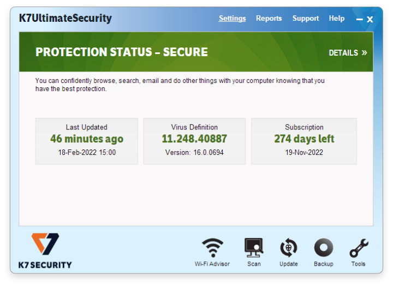Launch the Scan monitor icon

pyautogui.click(x=254, y=247)
